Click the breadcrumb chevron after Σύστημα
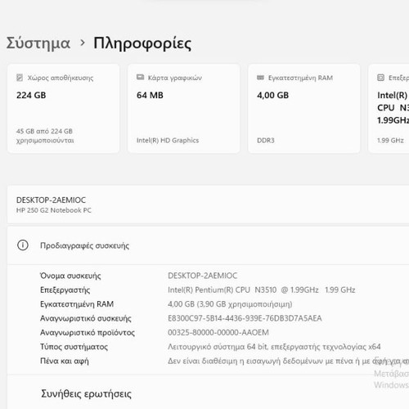The height and width of the screenshot is (409, 409). [x=83, y=43]
